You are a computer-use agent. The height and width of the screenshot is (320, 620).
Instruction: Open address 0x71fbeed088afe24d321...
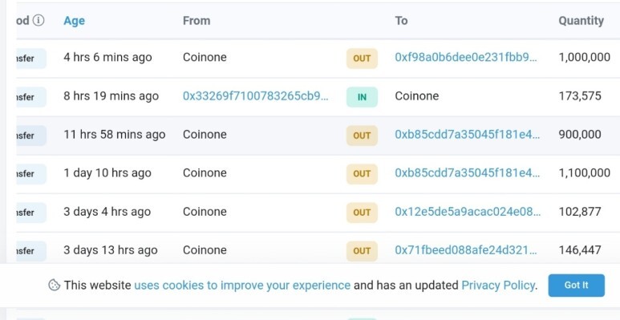466,250
